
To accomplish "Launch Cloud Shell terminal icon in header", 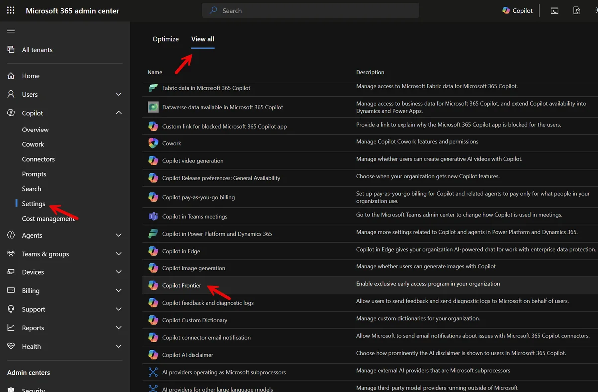I will (554, 10).
